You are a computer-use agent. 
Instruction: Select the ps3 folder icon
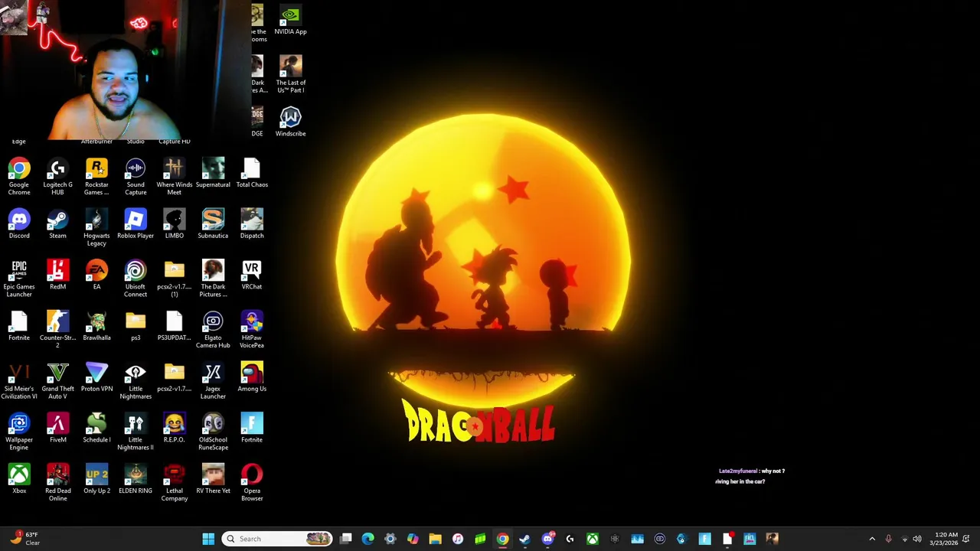coord(136,326)
